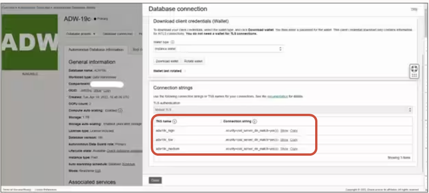Close the Database connection panel
This screenshot has height=193, width=429.
(155, 180)
